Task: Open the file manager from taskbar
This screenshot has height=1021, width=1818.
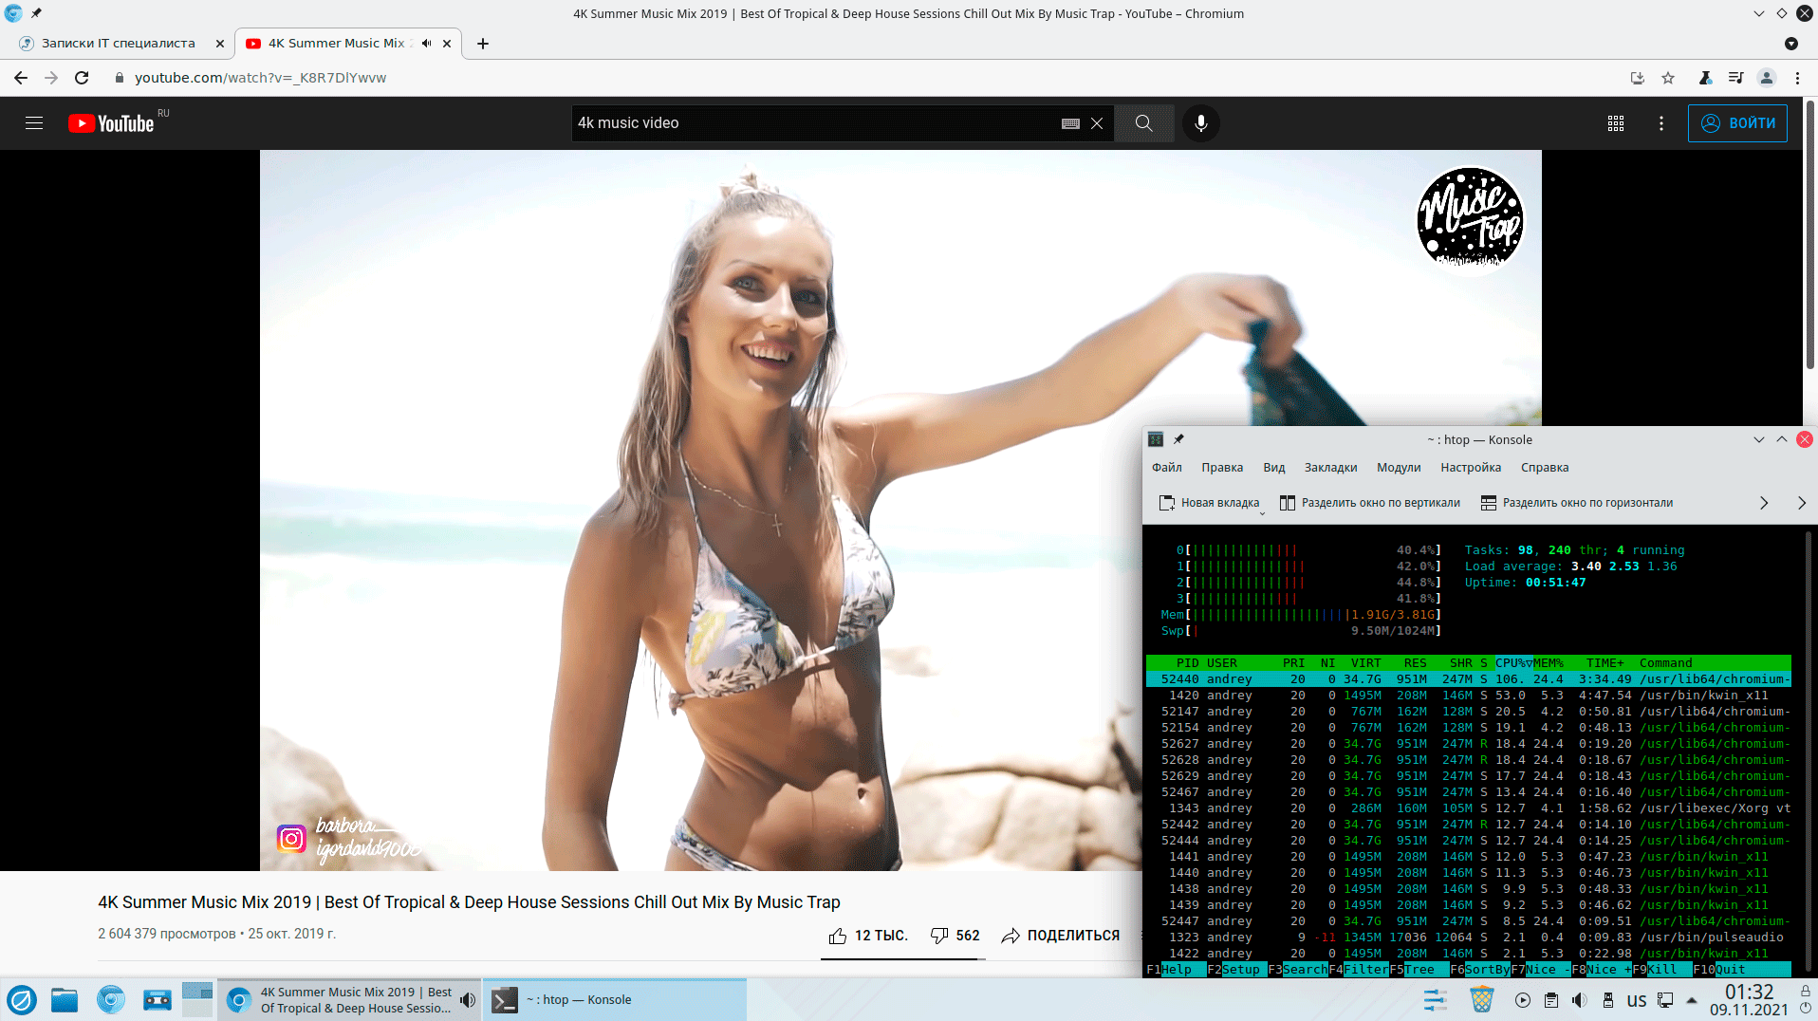Action: pyautogui.click(x=65, y=1000)
